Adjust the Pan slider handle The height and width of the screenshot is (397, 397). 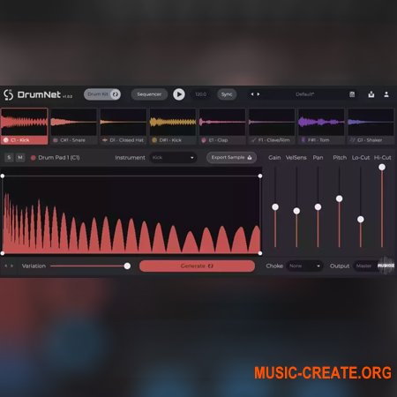318,207
